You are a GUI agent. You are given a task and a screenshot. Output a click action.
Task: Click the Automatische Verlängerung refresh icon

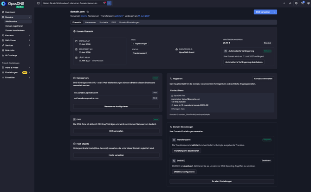pos(226,51)
